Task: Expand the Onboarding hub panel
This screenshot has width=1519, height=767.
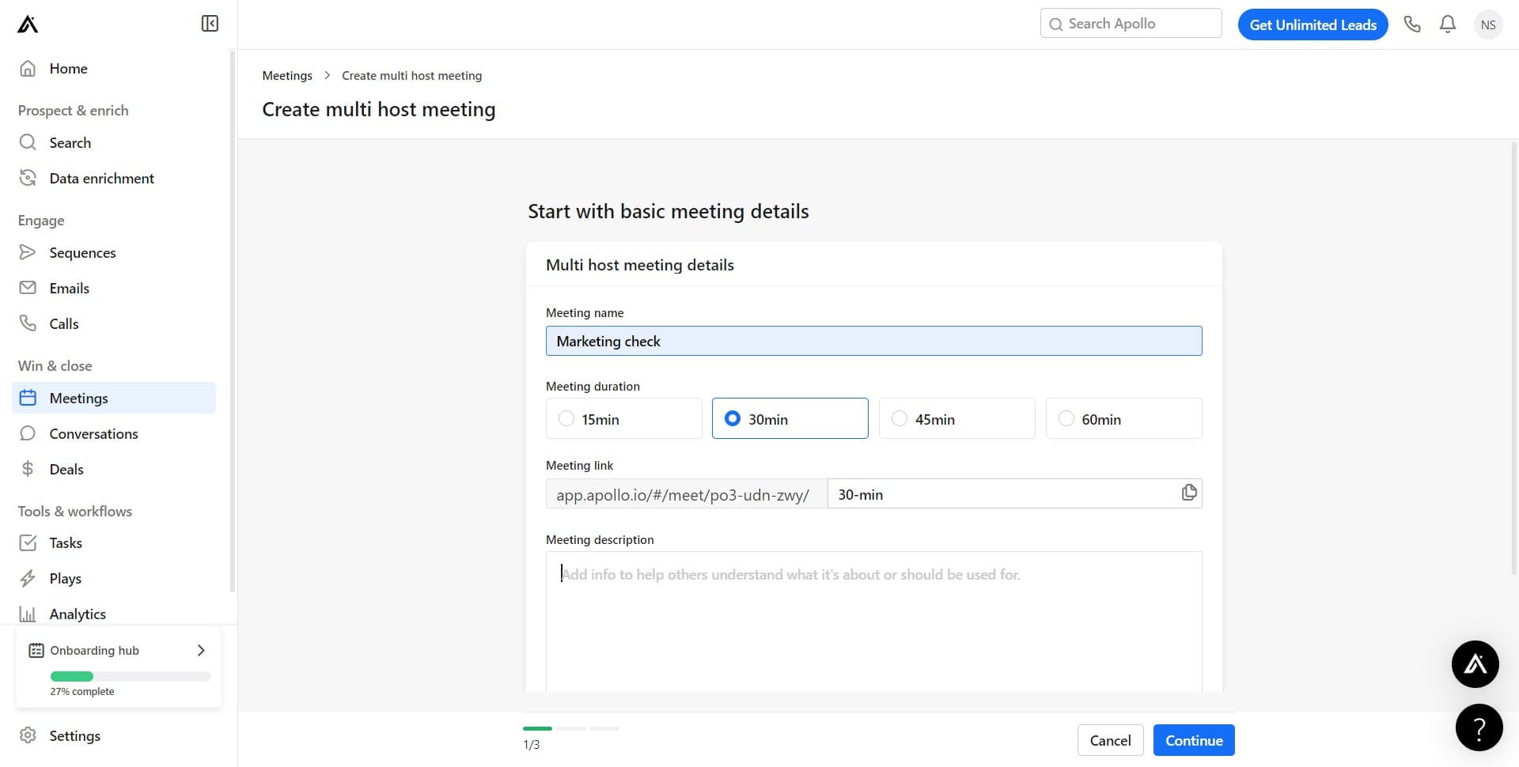Action: (x=200, y=649)
